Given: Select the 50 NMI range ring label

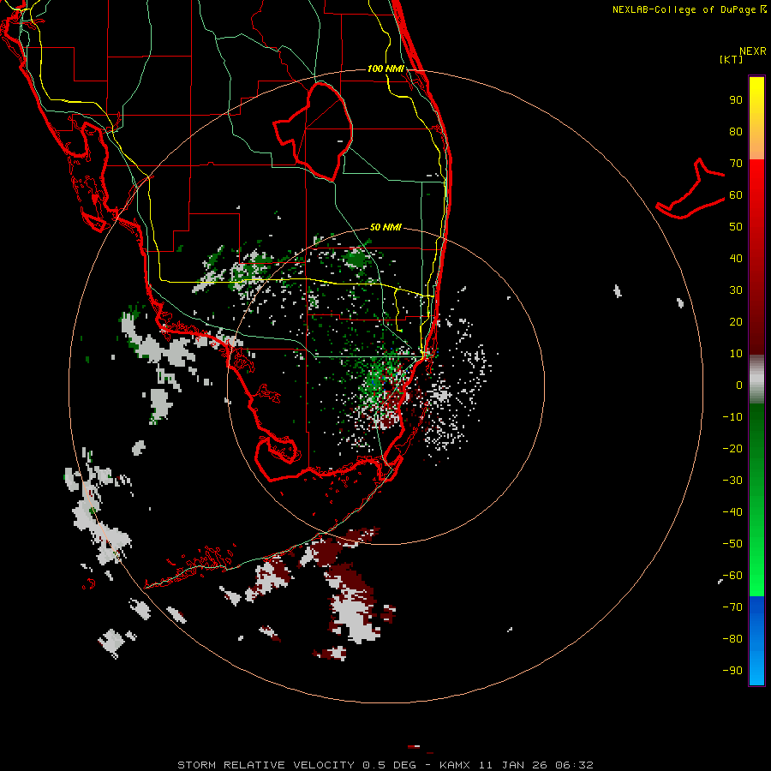Looking at the screenshot, I should pyautogui.click(x=385, y=227).
